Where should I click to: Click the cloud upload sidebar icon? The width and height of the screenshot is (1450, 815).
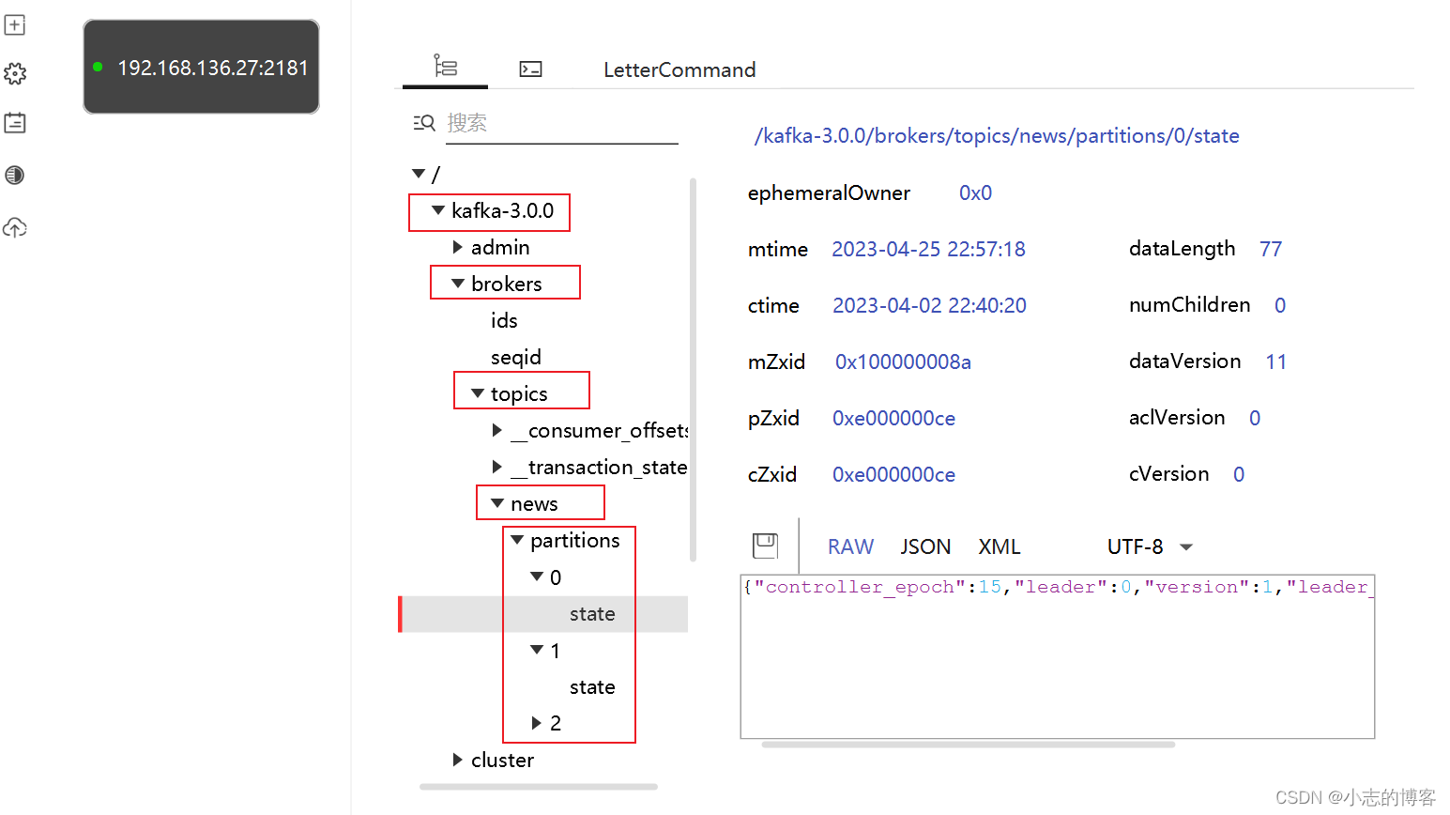coord(15,227)
